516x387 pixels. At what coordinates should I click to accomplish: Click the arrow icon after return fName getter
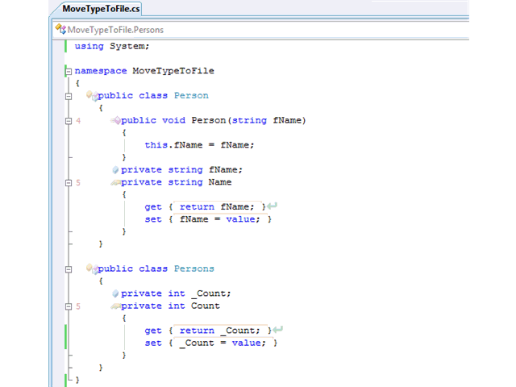point(273,206)
